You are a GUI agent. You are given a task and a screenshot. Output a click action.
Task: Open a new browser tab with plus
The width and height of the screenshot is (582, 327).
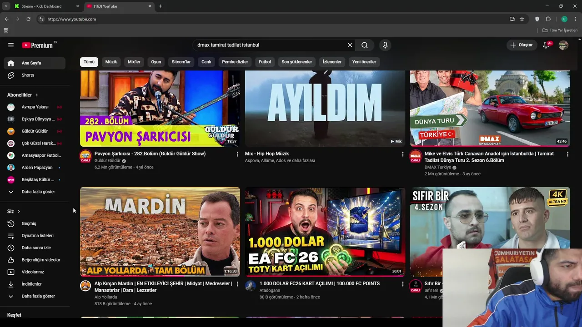tap(161, 6)
